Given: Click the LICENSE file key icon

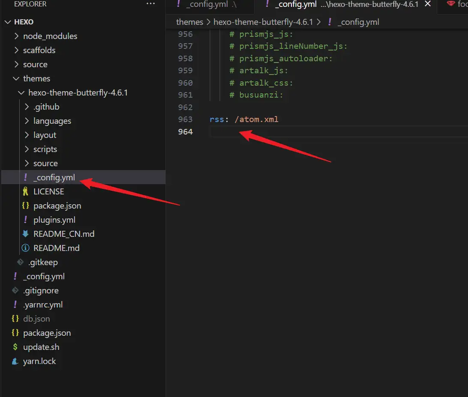Looking at the screenshot, I should (x=26, y=191).
